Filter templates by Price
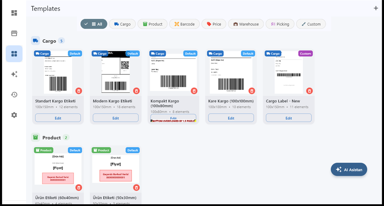This screenshot has width=384, height=206. 214,24
